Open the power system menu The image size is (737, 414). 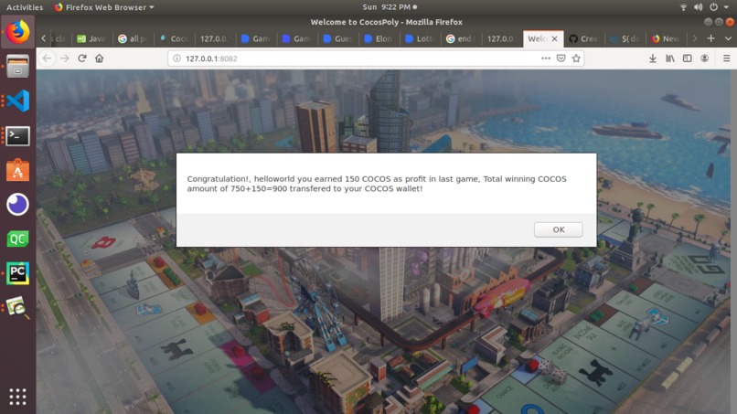713,7
